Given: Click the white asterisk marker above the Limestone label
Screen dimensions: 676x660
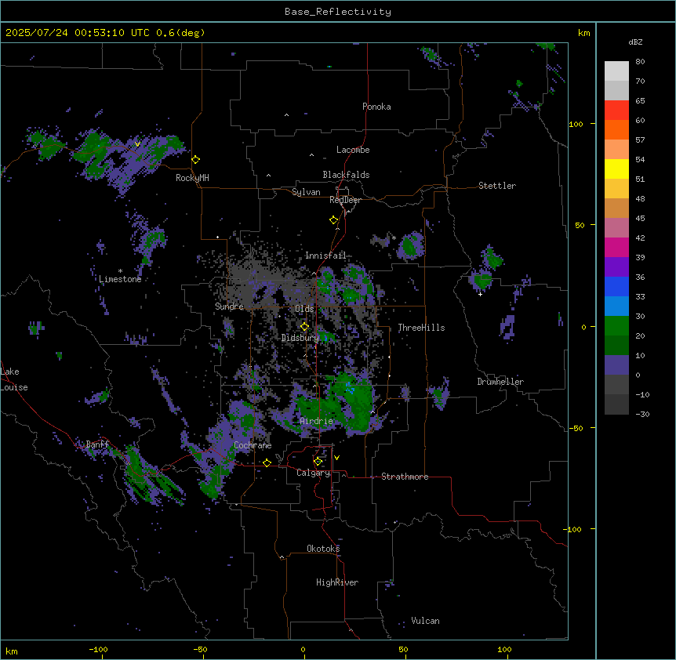Looking at the screenshot, I should coord(120,271).
